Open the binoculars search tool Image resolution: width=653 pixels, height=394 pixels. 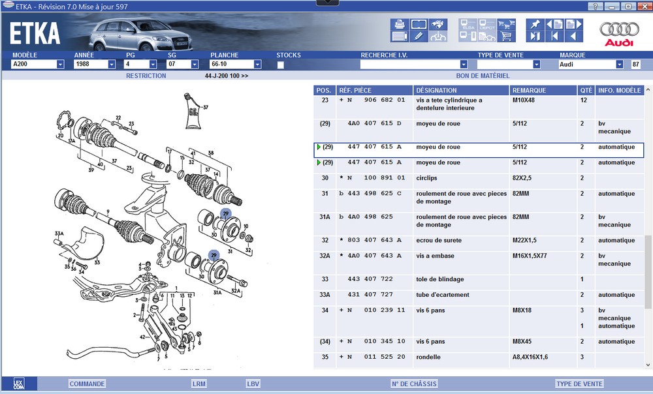click(x=438, y=25)
